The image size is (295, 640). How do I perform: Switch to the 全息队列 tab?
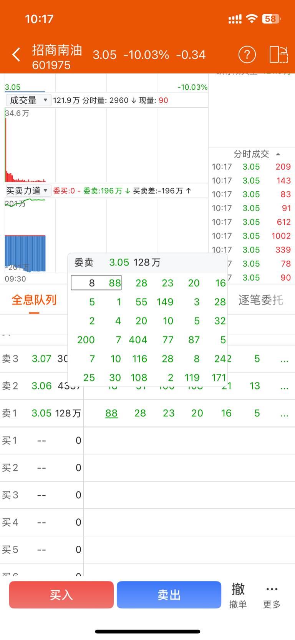(x=34, y=300)
